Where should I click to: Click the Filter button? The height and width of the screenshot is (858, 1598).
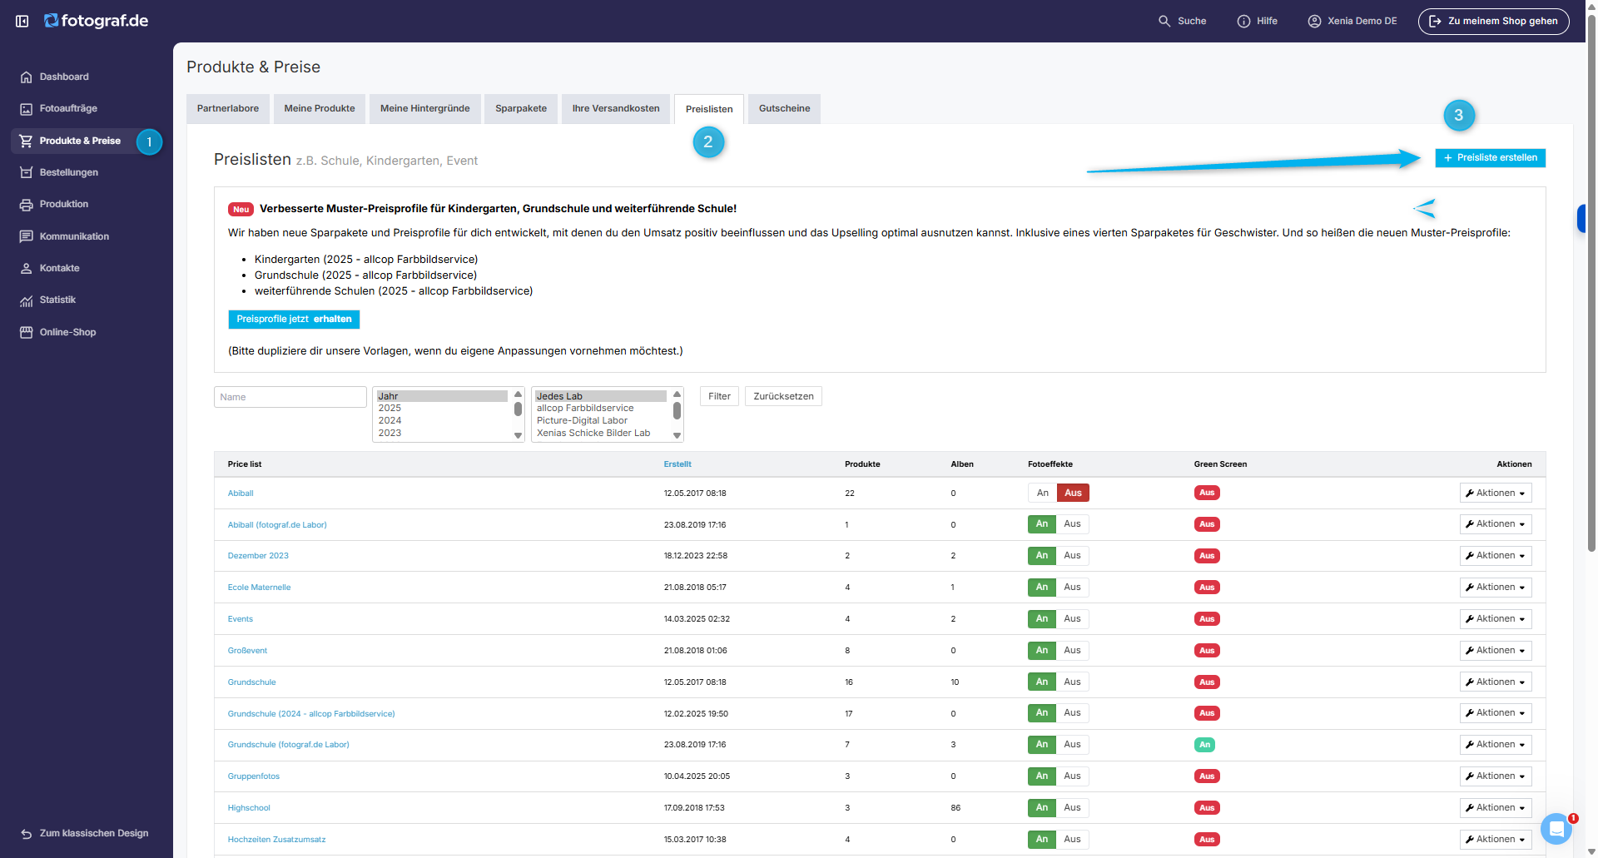(x=719, y=396)
